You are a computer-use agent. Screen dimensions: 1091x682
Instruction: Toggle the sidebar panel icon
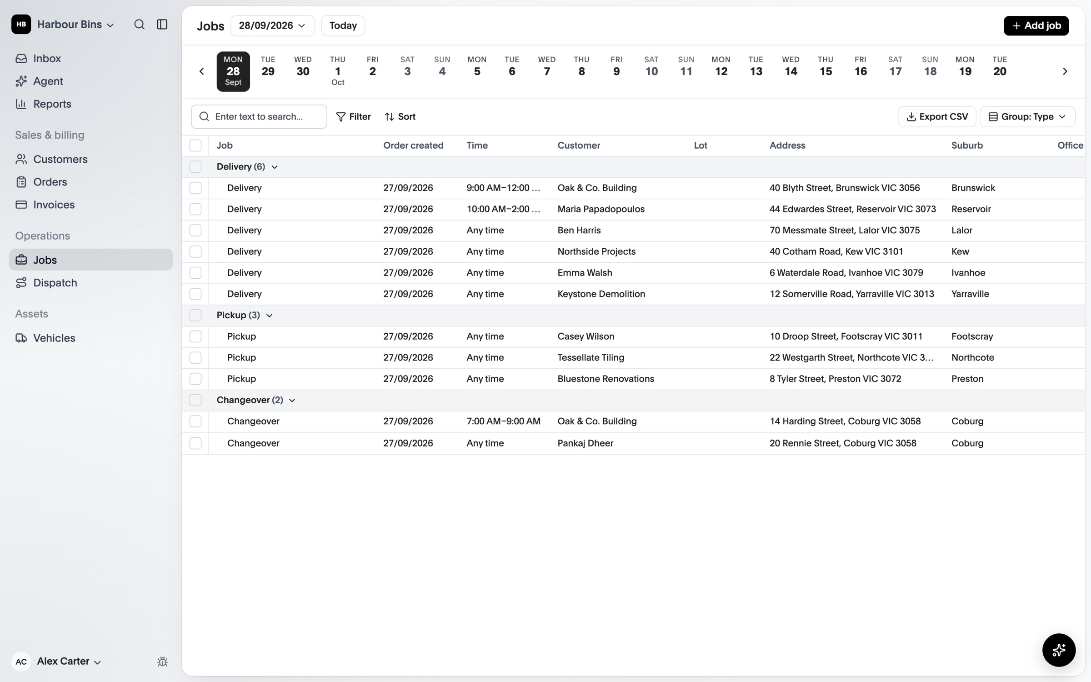162,25
